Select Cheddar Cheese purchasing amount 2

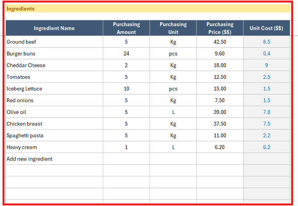(126, 65)
